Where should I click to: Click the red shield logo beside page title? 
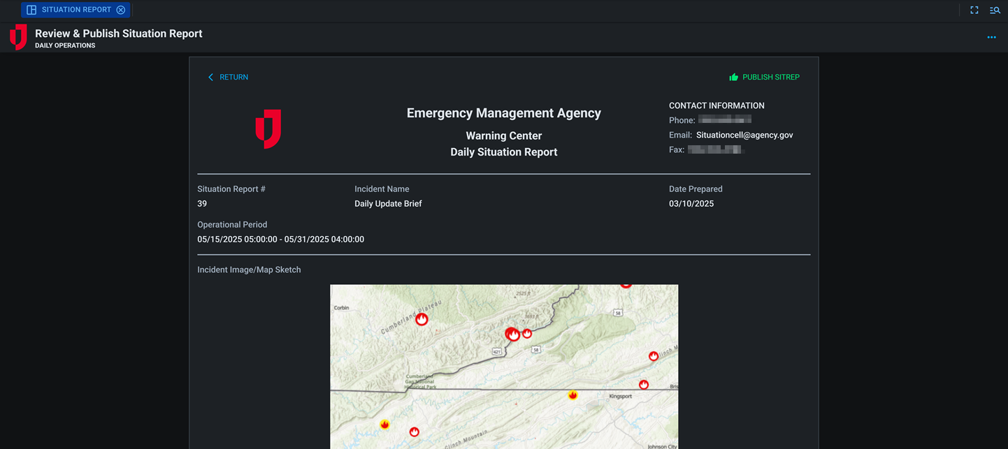coord(18,38)
